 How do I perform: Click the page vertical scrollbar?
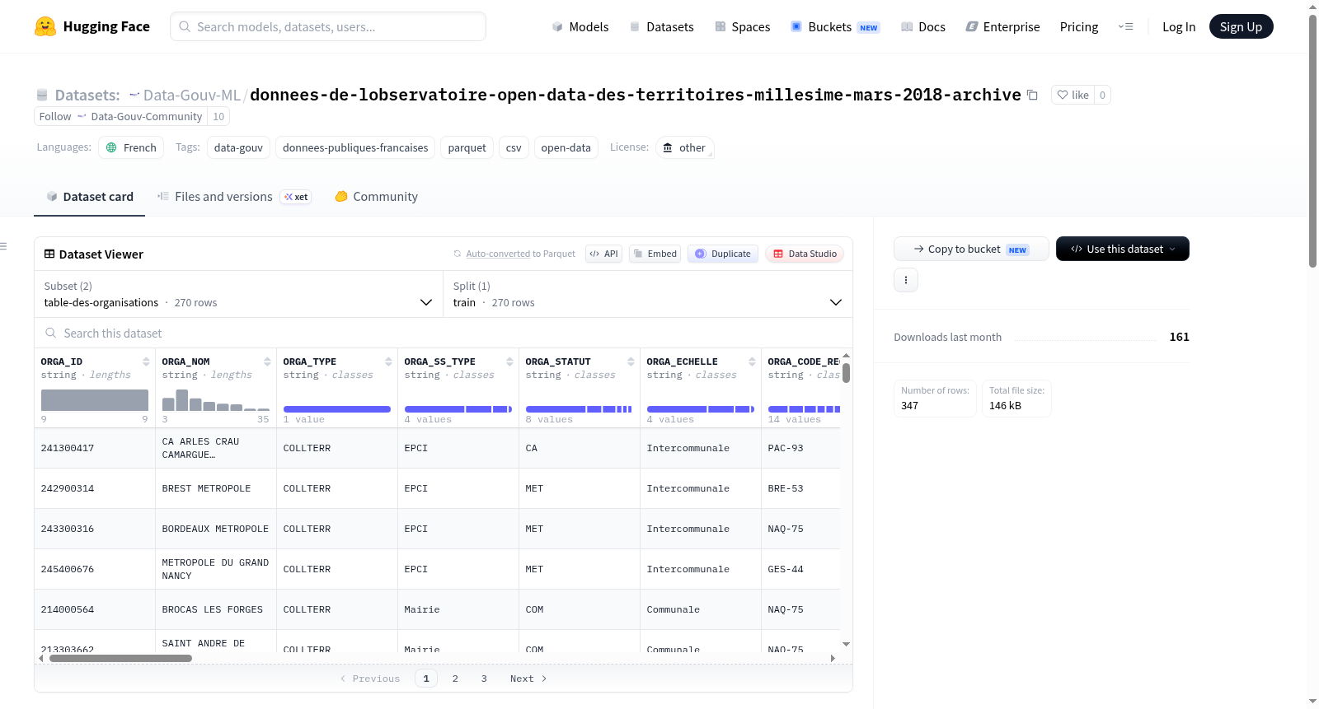[1313, 141]
